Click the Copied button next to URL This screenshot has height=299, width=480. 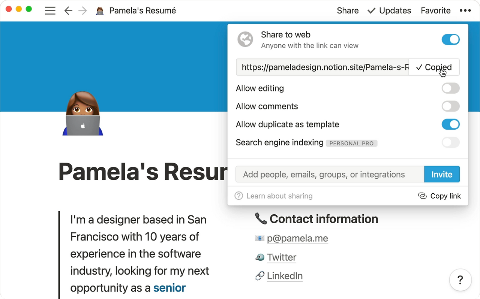(x=434, y=67)
